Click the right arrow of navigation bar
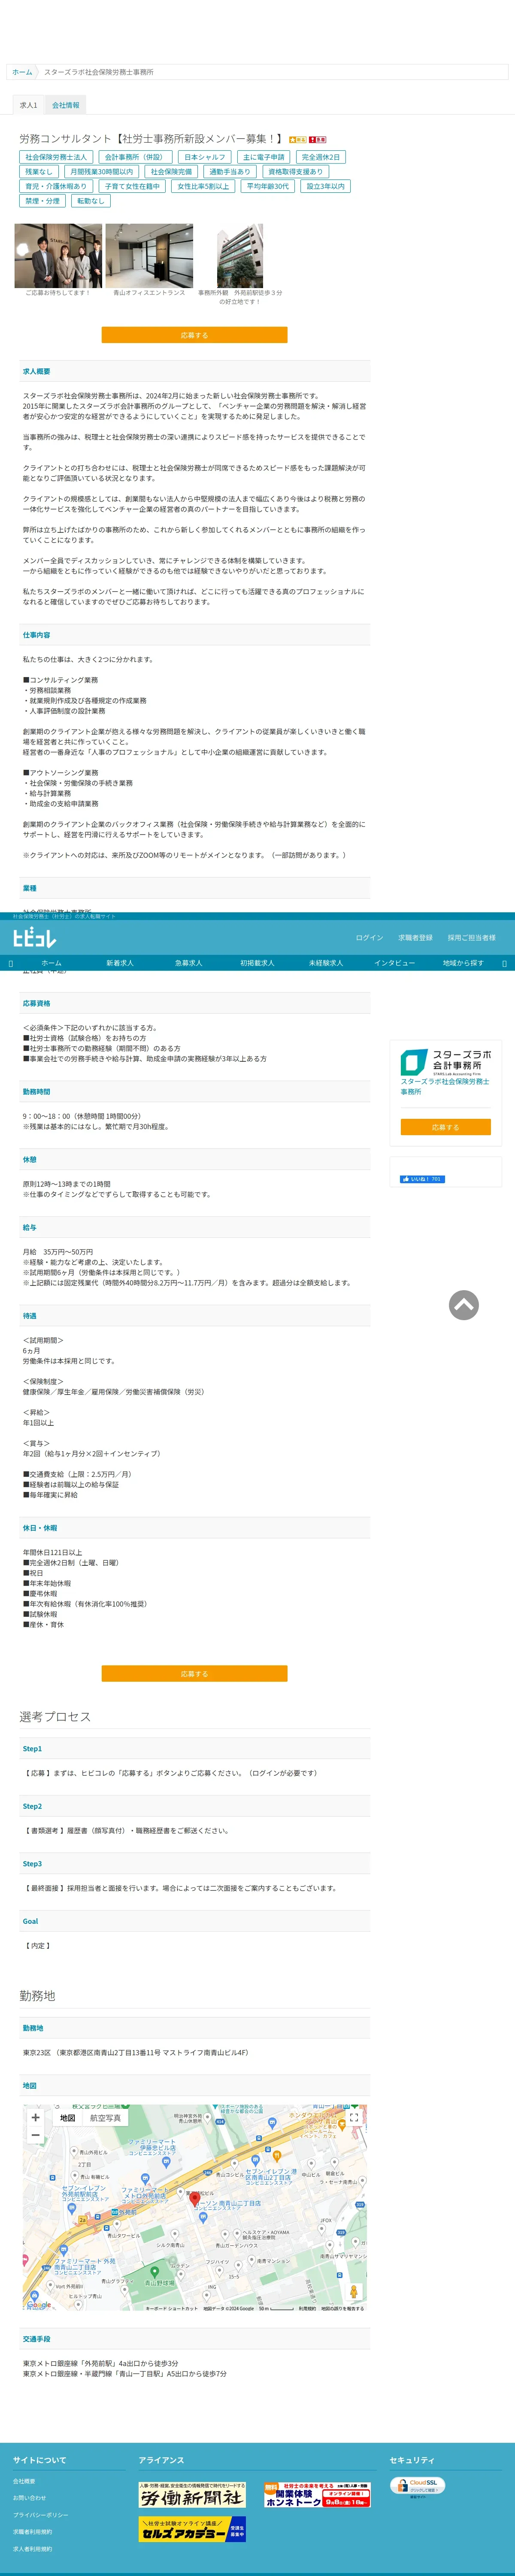515x2576 pixels. tap(504, 963)
